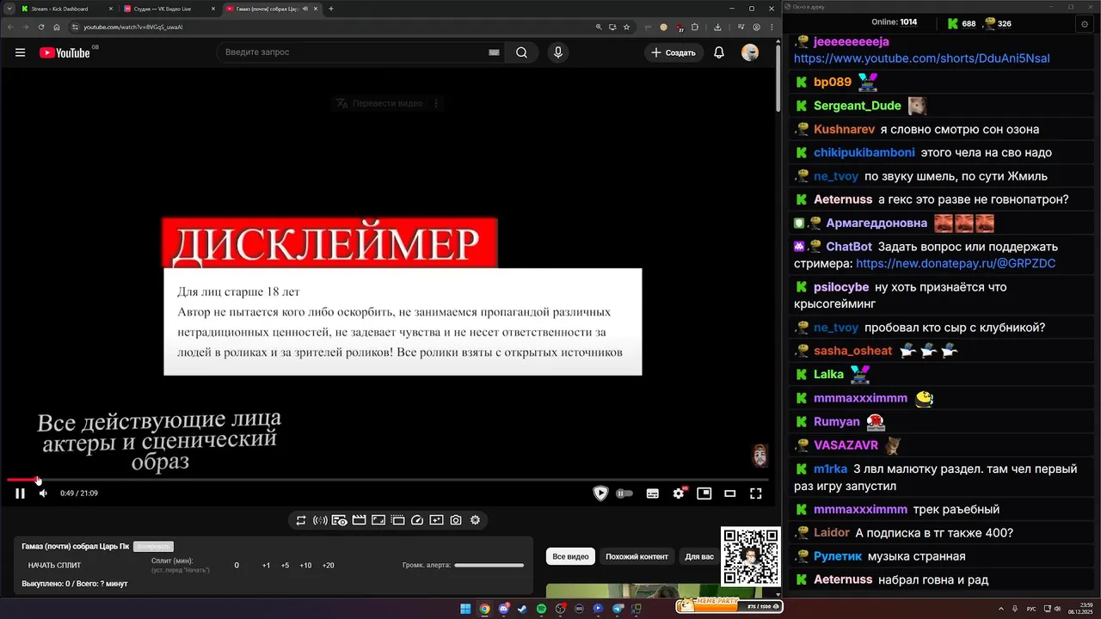This screenshot has height=619, width=1101.
Task: Enable miniplayer mode
Action: [704, 493]
